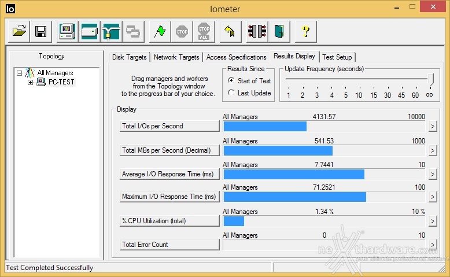
Task: Minimize the Iometer window
Action: click(397, 8)
